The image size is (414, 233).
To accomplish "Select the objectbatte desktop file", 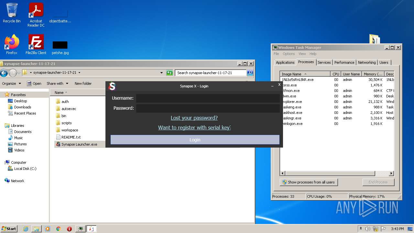I will pos(60,16).
